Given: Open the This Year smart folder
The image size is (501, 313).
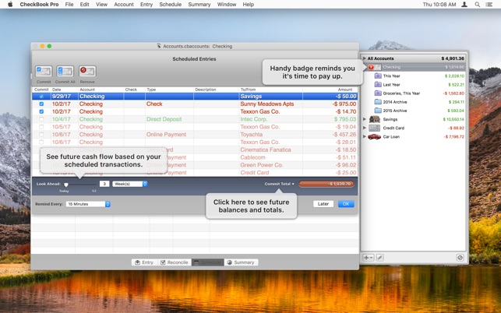Looking at the screenshot, I should pyautogui.click(x=378, y=76).
